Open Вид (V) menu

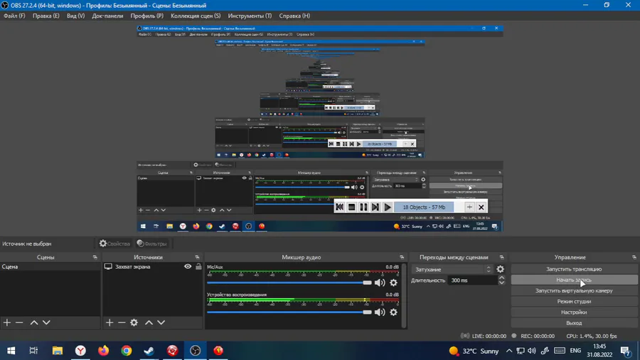(x=75, y=16)
